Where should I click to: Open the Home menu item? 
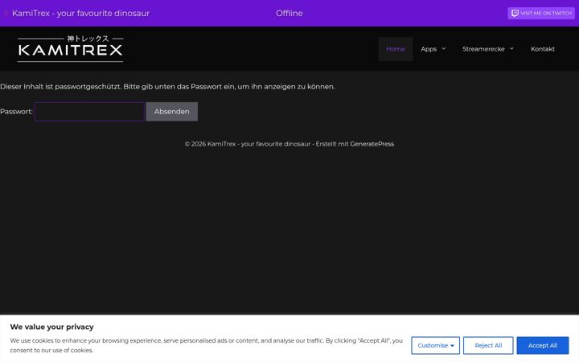point(396,49)
